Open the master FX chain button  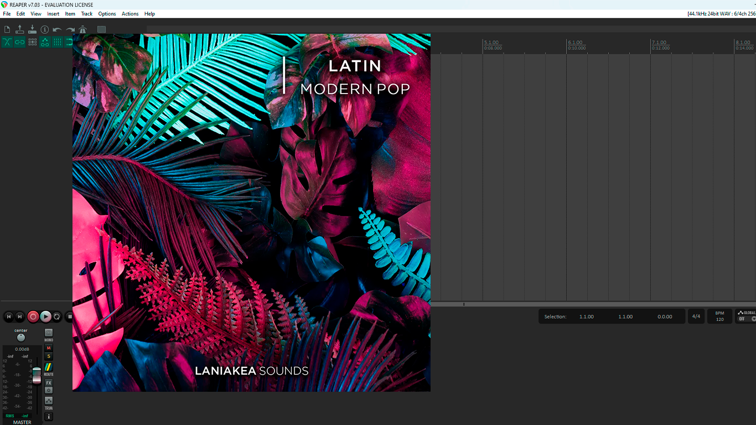tap(49, 383)
